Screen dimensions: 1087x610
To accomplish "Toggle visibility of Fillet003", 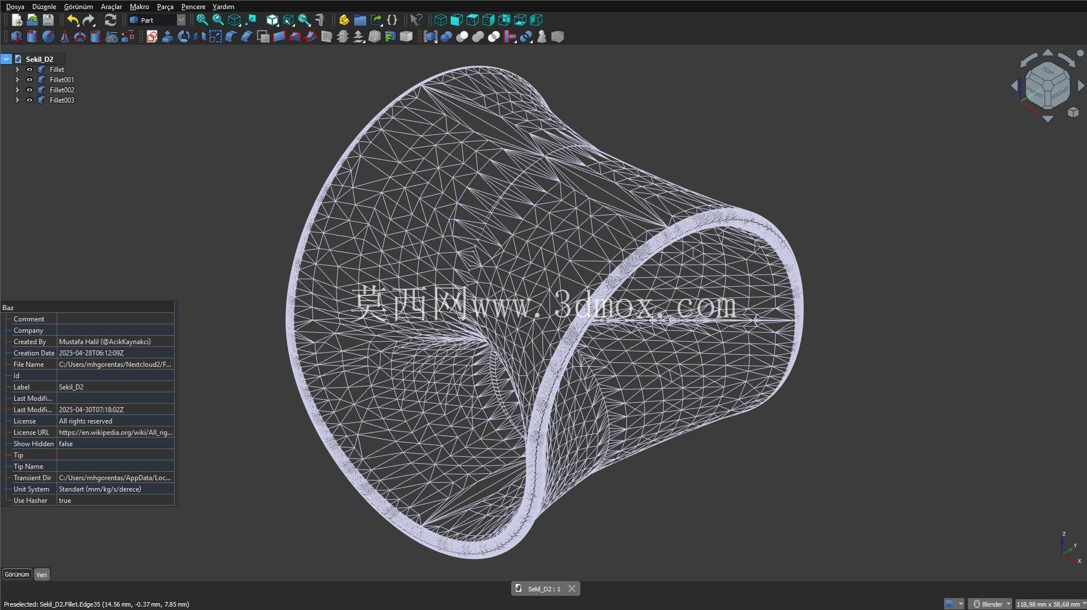I will [x=30, y=100].
